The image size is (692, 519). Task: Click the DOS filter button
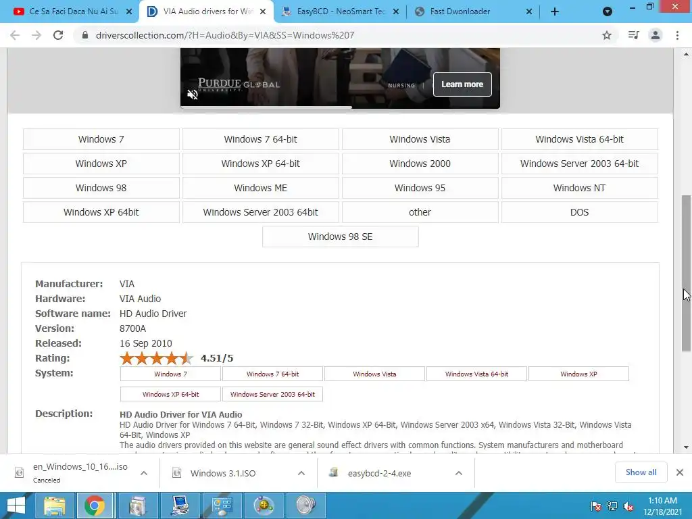pyautogui.click(x=579, y=212)
